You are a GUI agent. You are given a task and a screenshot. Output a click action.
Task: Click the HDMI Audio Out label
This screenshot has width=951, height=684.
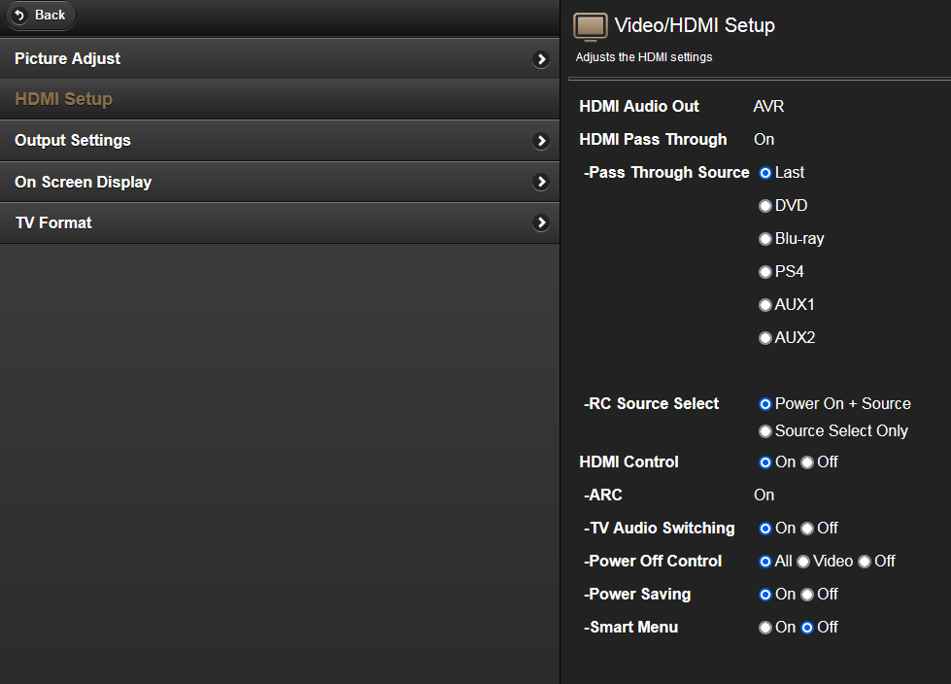[x=639, y=107]
